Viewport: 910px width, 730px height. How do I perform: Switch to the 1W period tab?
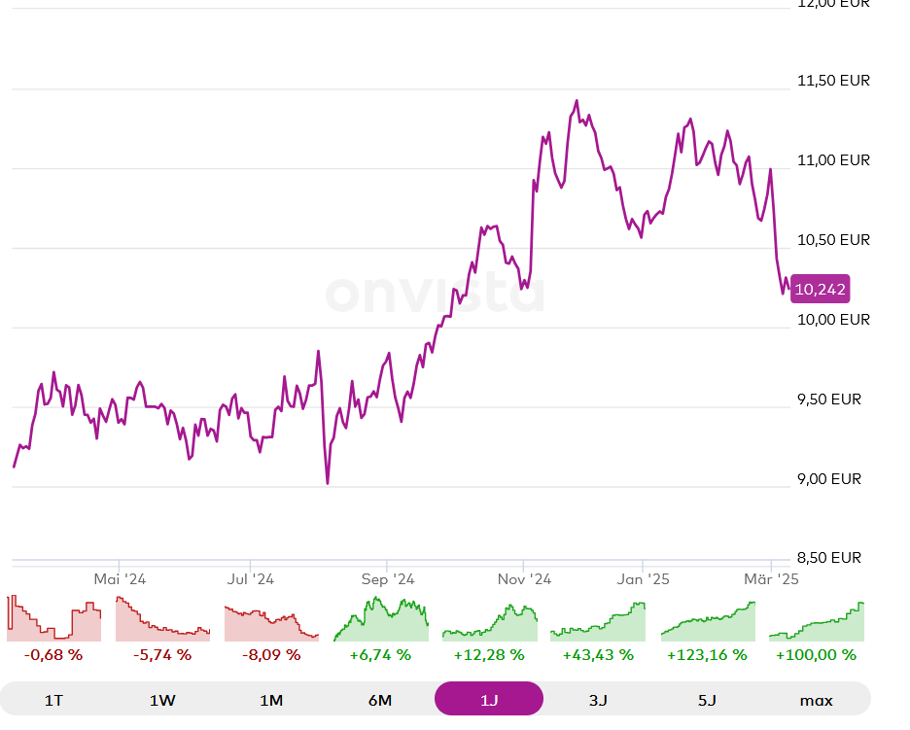click(162, 700)
